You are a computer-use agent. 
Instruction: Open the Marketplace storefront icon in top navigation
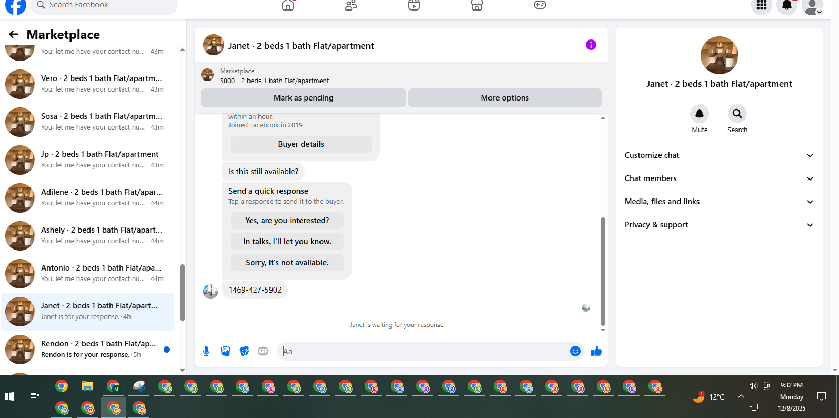pos(477,5)
